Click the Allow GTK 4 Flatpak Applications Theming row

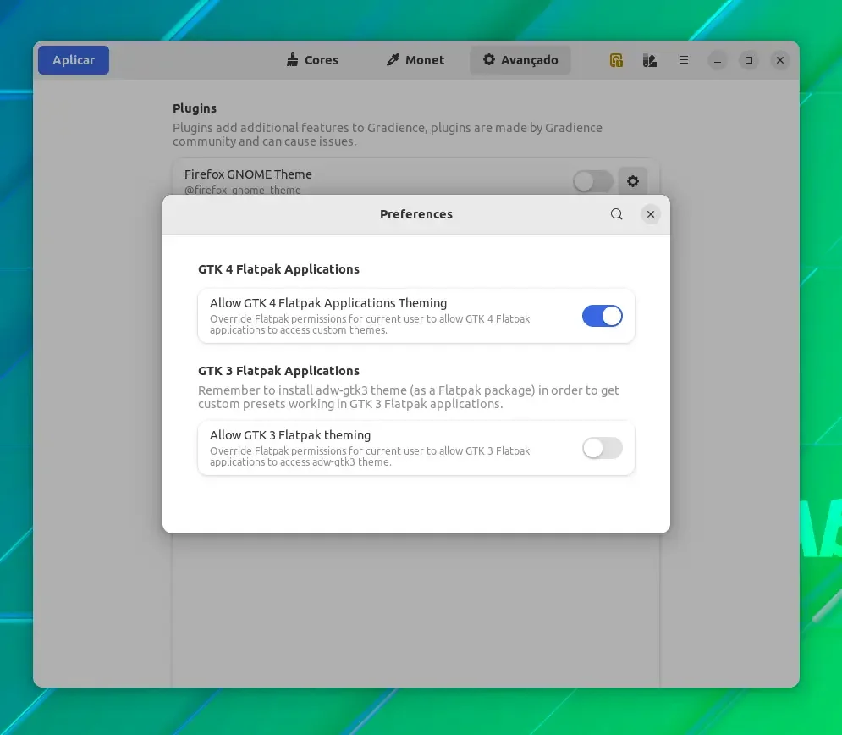416,316
